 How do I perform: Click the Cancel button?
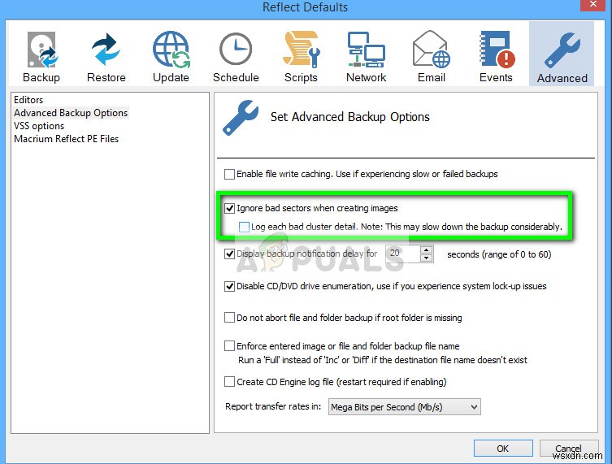569,449
